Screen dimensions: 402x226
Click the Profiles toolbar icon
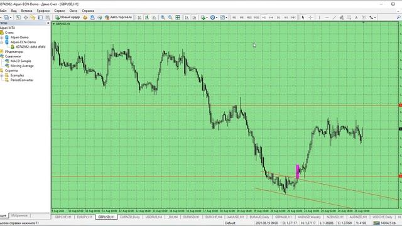tap(6, 18)
